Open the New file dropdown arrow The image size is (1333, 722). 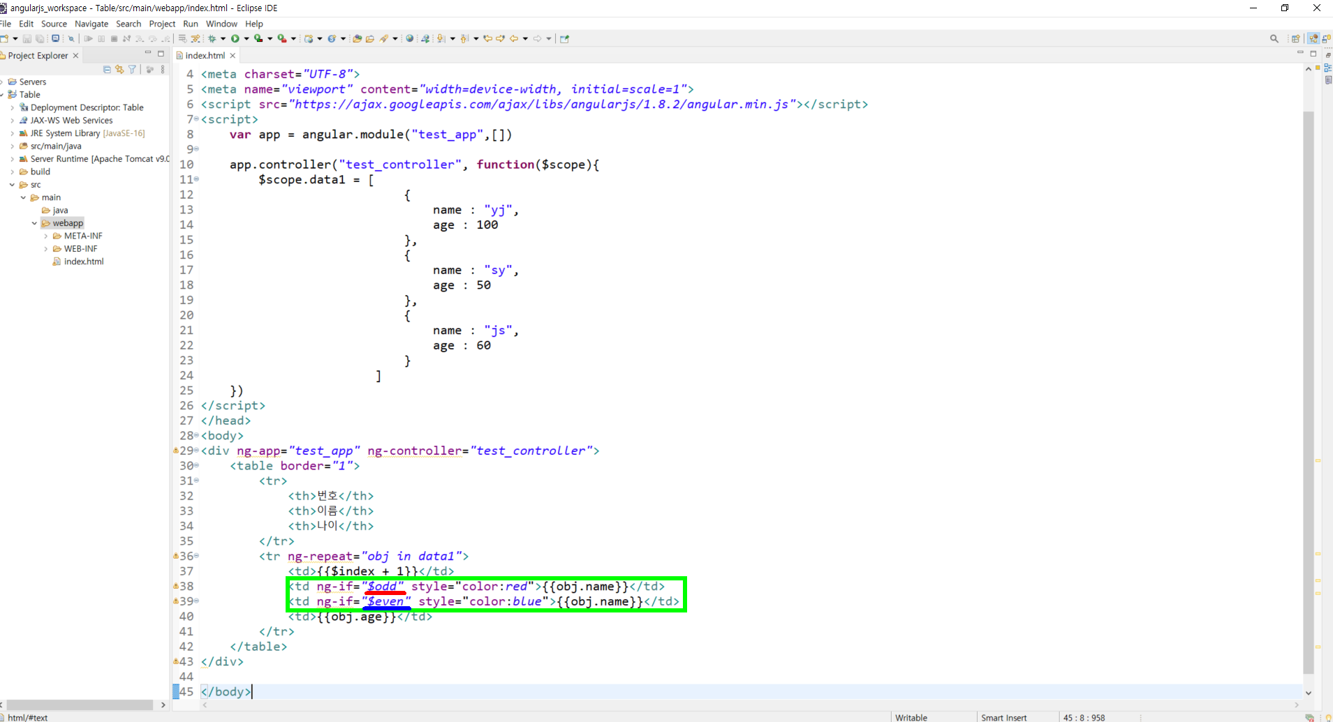coord(15,38)
